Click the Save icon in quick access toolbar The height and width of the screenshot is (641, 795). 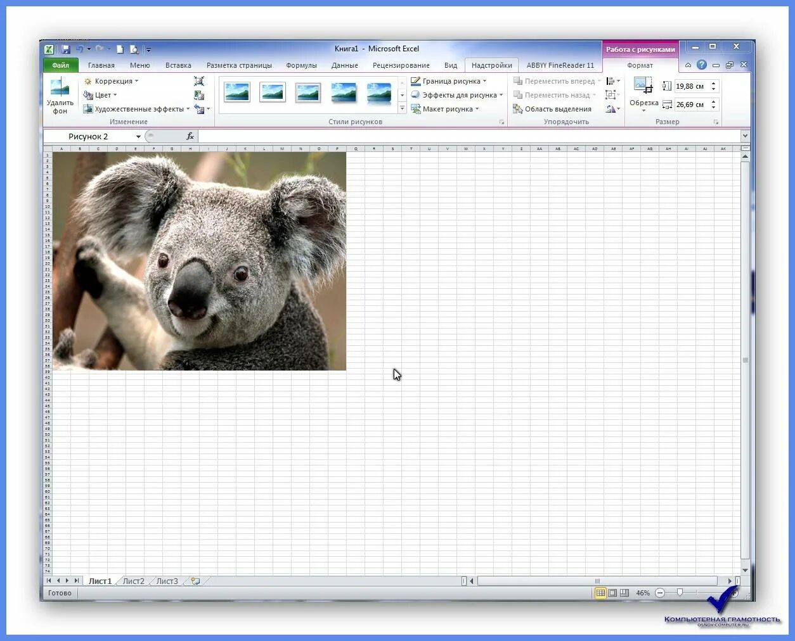tap(66, 49)
